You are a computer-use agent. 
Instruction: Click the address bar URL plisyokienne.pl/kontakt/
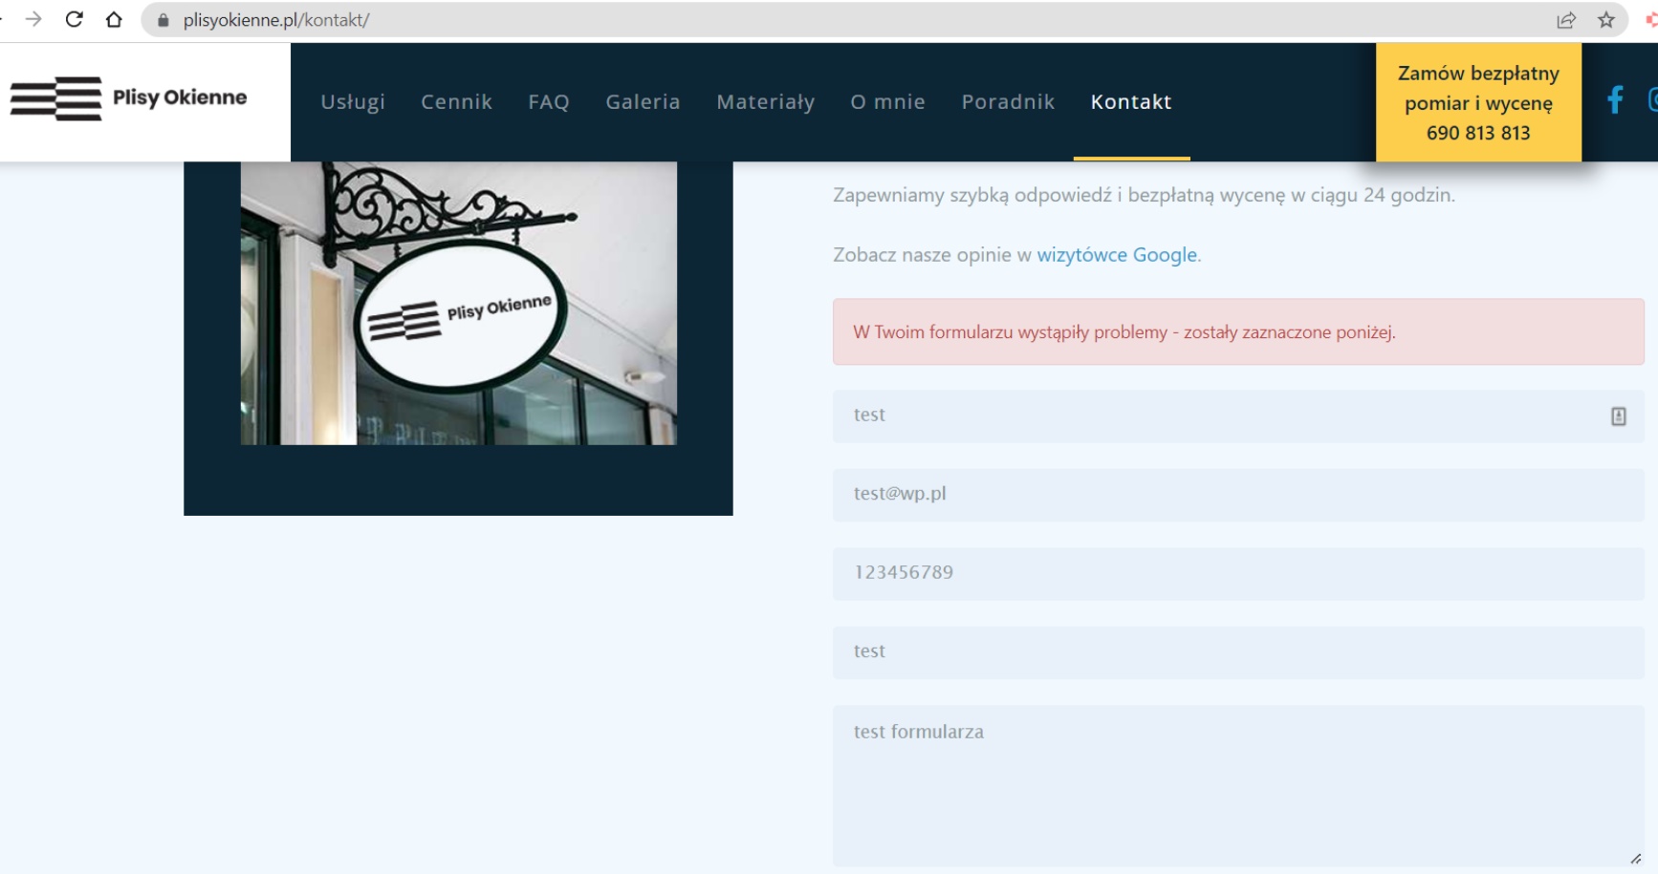coord(276,20)
